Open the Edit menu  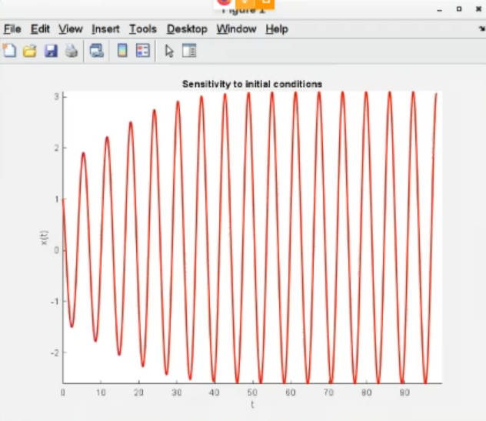point(40,29)
